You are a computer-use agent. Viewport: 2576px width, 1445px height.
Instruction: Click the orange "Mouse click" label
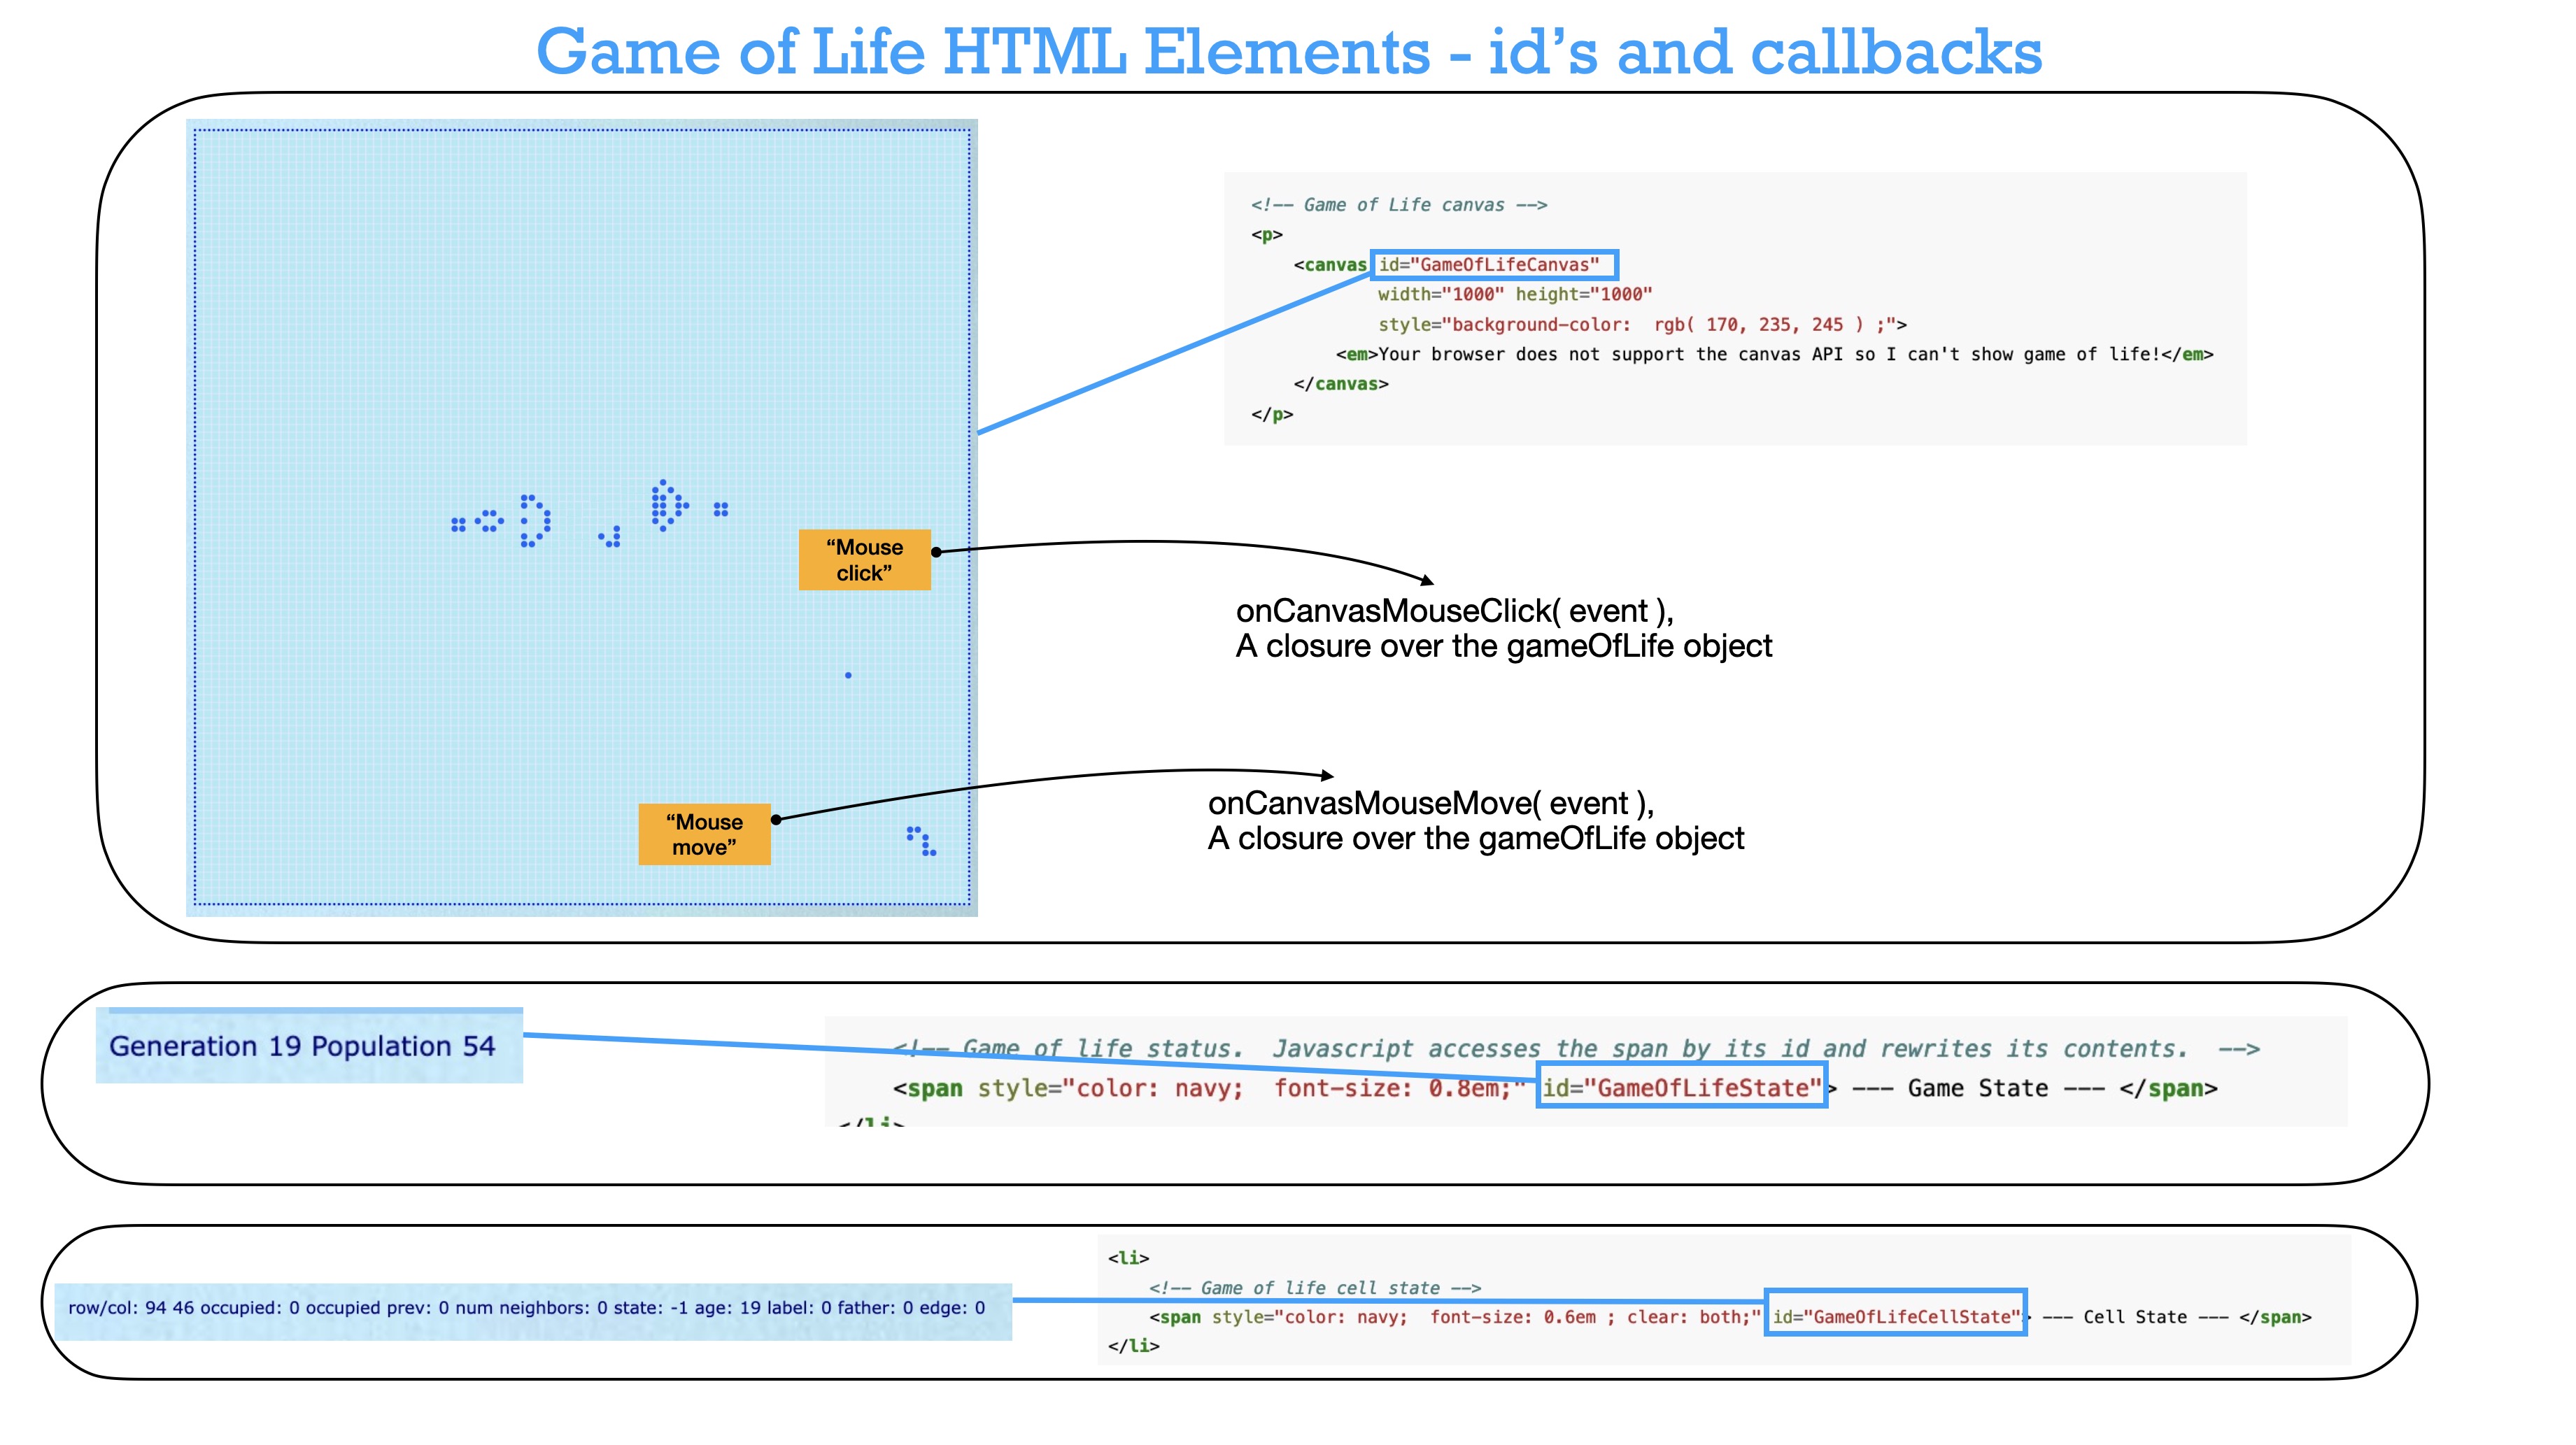(864, 560)
